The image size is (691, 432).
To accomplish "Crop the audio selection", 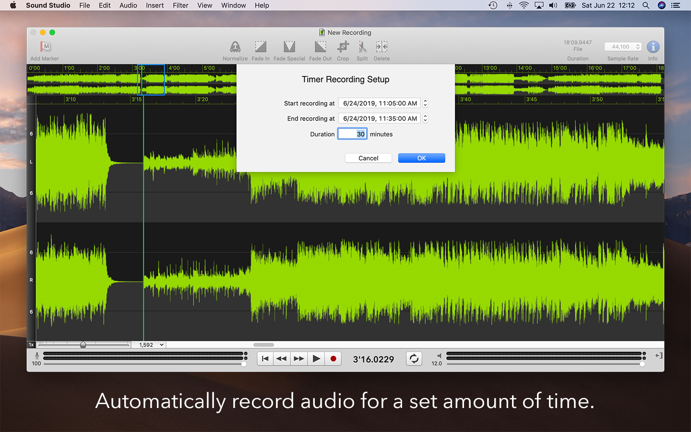I will (x=343, y=47).
